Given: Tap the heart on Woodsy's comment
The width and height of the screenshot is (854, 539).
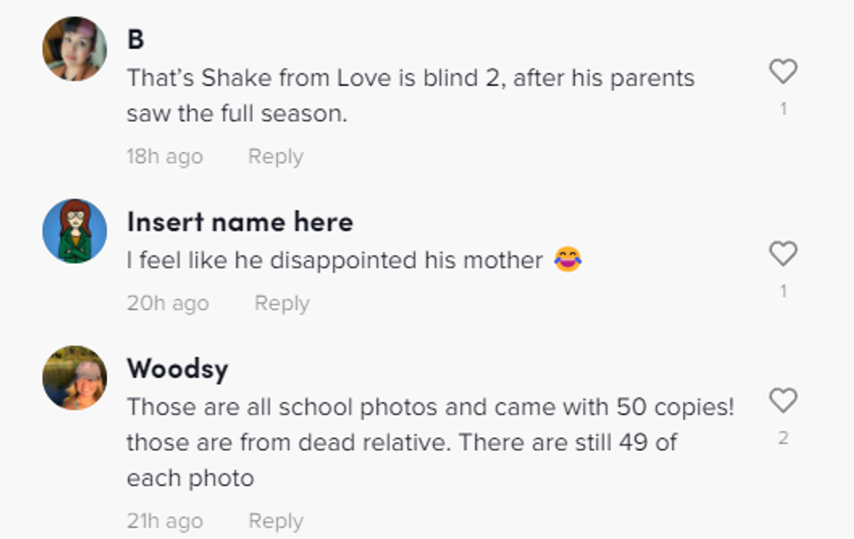Looking at the screenshot, I should [x=783, y=401].
